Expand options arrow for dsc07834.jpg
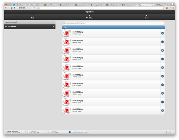Screen dimensions: 179x140 (163, 110)
